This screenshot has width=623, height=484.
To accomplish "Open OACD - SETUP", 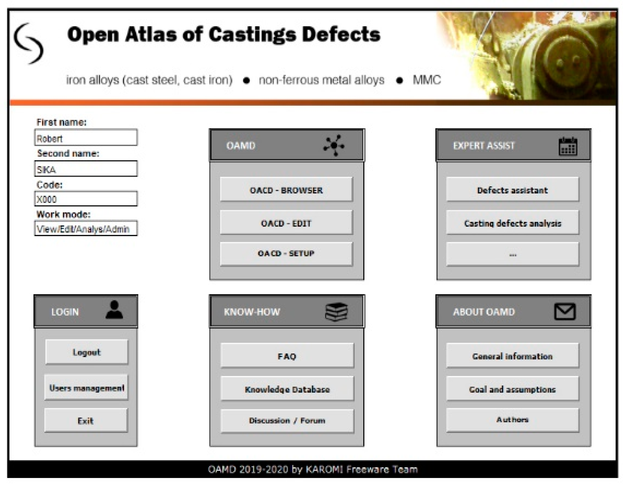I will pyautogui.click(x=286, y=254).
